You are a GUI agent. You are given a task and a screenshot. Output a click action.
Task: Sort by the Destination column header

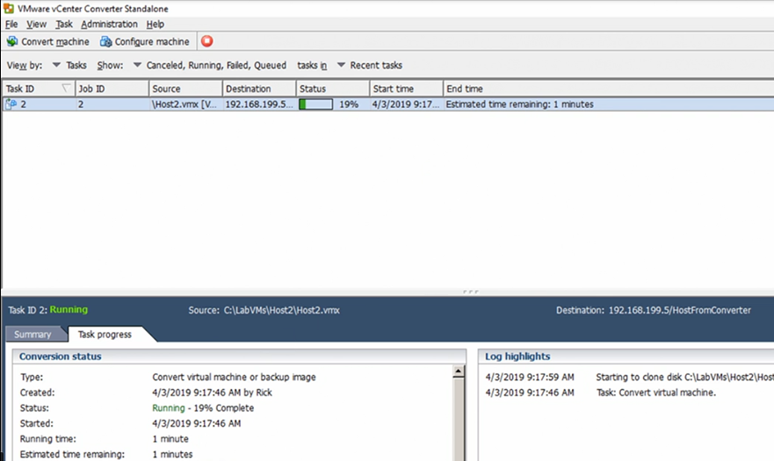[259, 89]
